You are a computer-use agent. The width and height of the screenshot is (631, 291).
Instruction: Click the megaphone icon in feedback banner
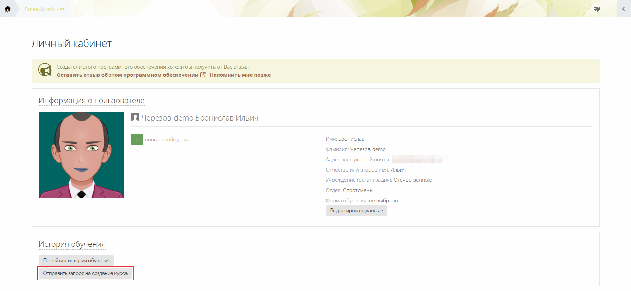[45, 70]
